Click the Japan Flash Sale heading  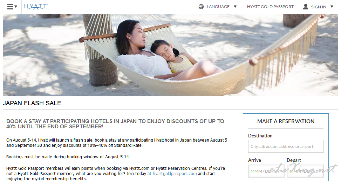click(32, 103)
